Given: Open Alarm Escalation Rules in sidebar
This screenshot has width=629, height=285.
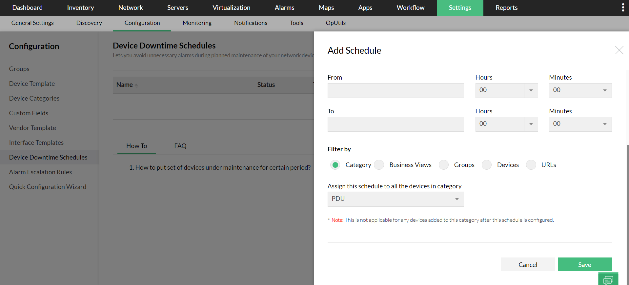Looking at the screenshot, I should [x=40, y=172].
